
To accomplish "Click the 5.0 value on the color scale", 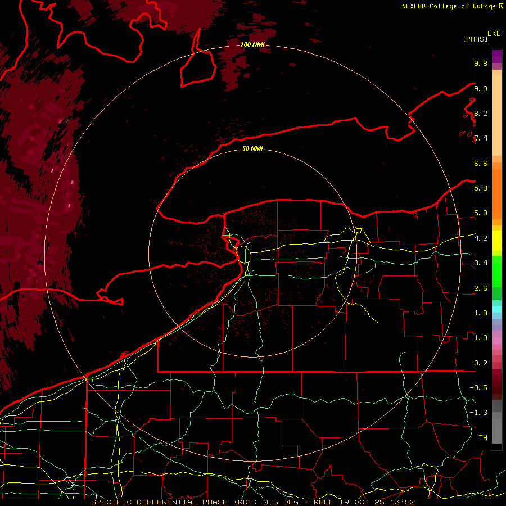I will [481, 213].
